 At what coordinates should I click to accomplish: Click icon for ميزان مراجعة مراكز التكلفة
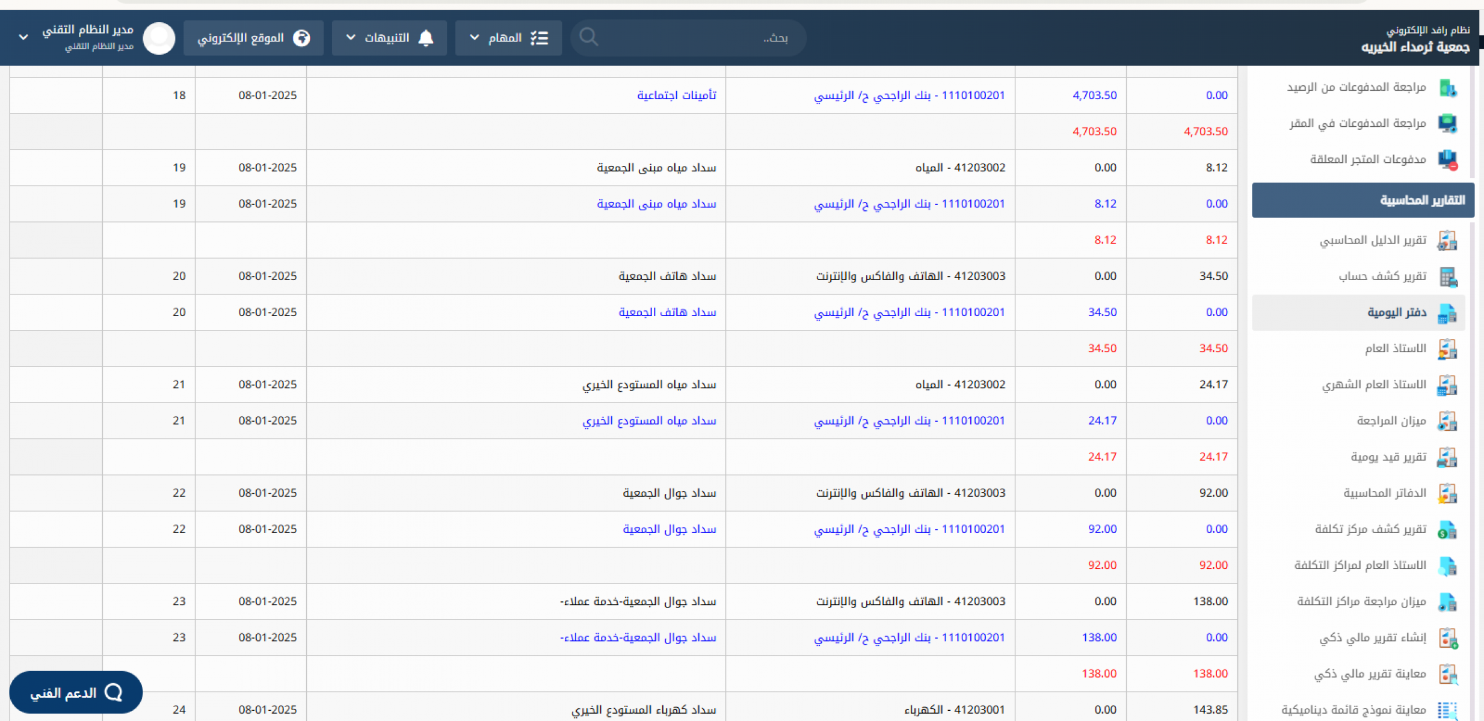click(1447, 601)
